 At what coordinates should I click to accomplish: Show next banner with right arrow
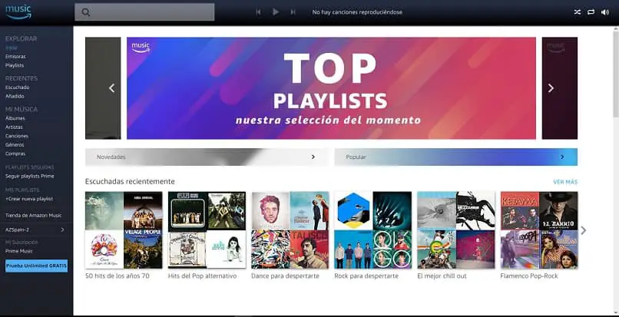pos(551,88)
